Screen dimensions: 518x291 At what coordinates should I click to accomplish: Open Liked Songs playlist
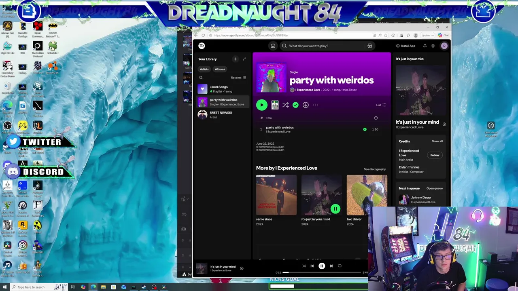click(x=222, y=89)
